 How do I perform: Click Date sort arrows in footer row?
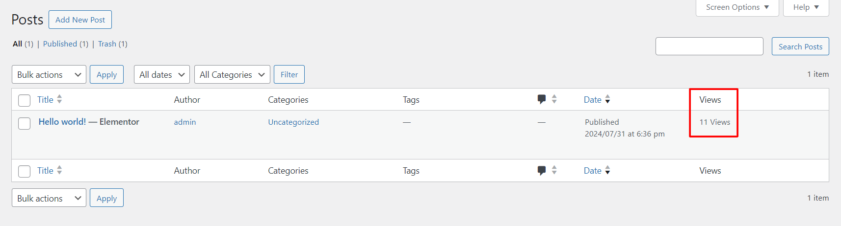coord(607,170)
